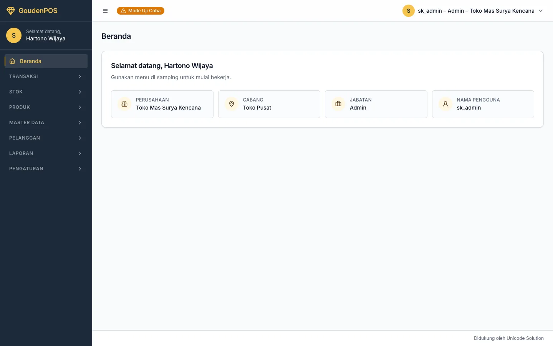553x346 pixels.
Task: Click the CABANG card label
Action: [x=253, y=100]
